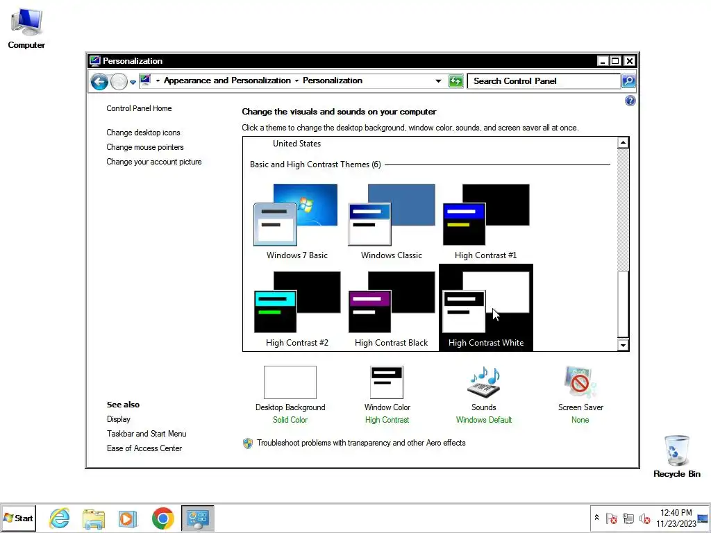Viewport: 711px width, 533px height.
Task: Click the theme list scroll down arrow
Action: [x=623, y=345]
